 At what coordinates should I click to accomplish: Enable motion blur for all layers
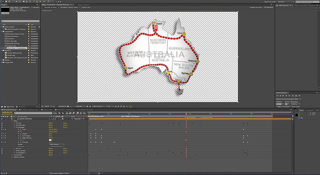(x=73, y=113)
